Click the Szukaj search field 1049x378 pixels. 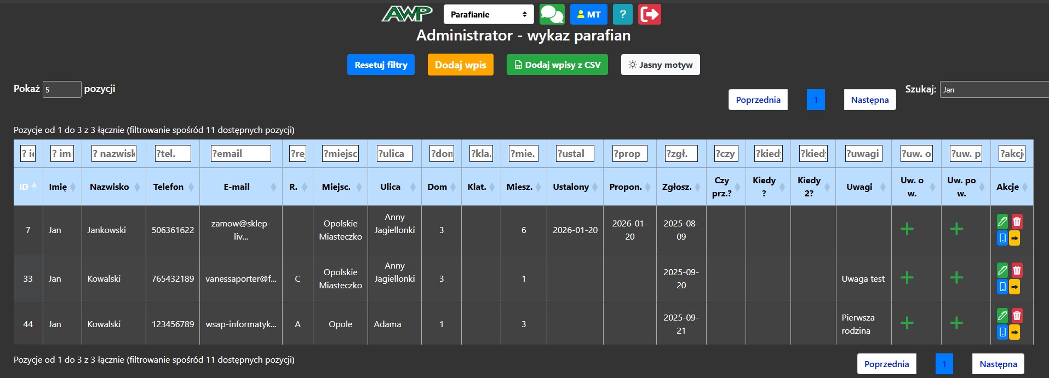[x=994, y=90]
